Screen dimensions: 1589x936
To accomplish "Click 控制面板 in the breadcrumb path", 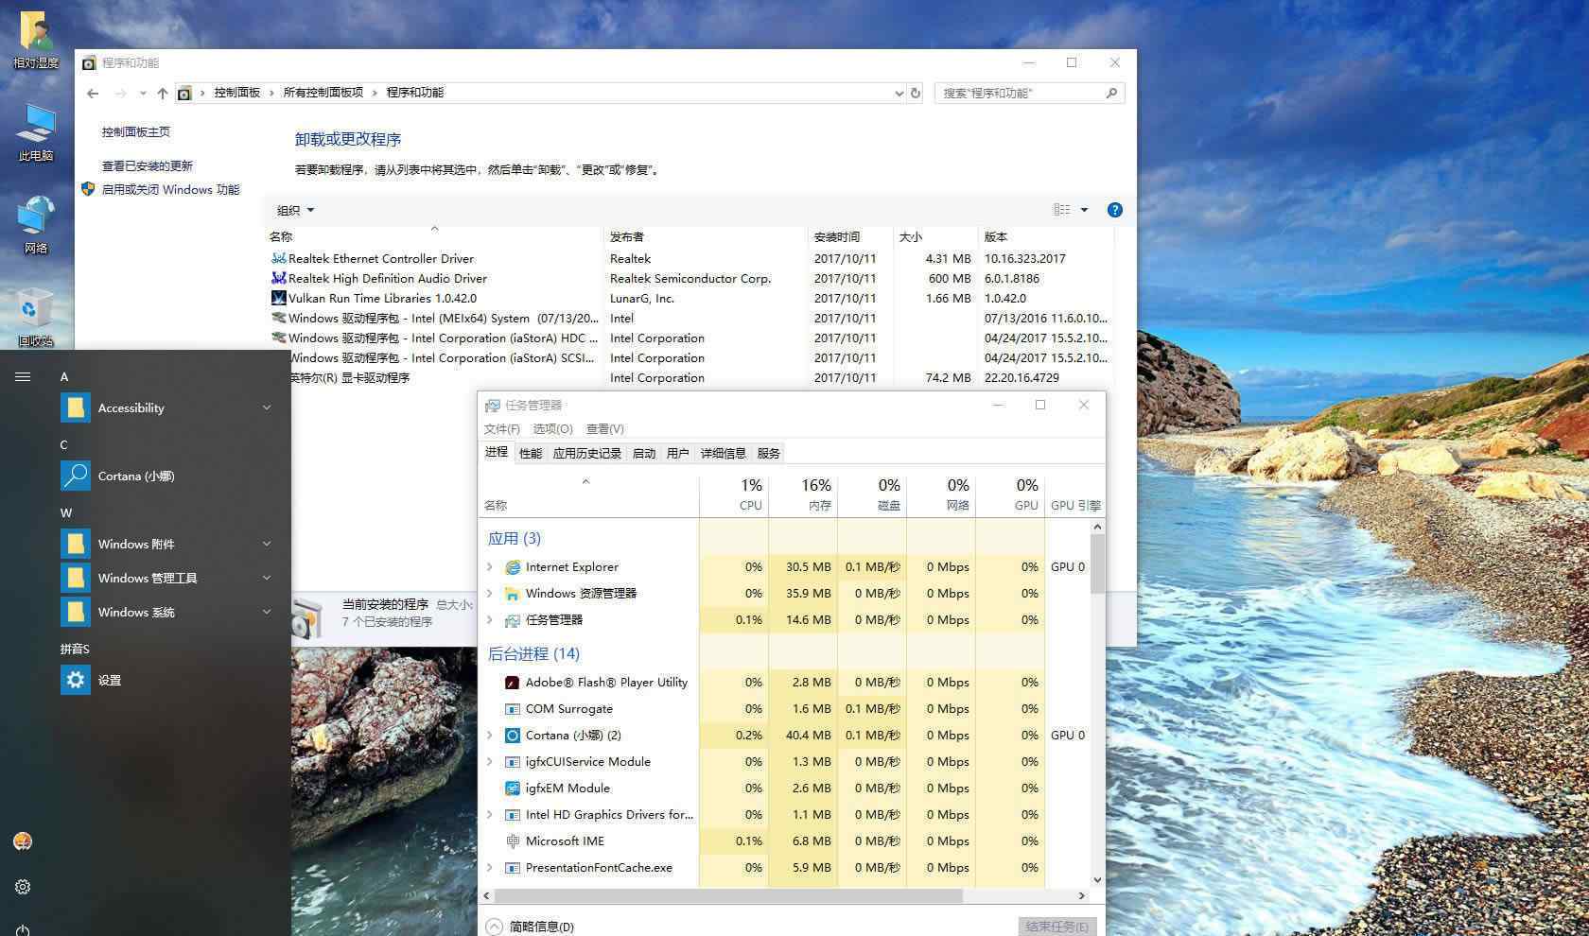I will [237, 93].
